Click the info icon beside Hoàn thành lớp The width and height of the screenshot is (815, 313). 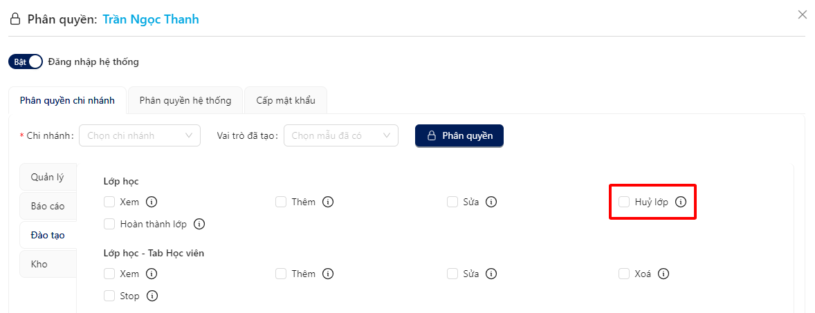pos(199,225)
